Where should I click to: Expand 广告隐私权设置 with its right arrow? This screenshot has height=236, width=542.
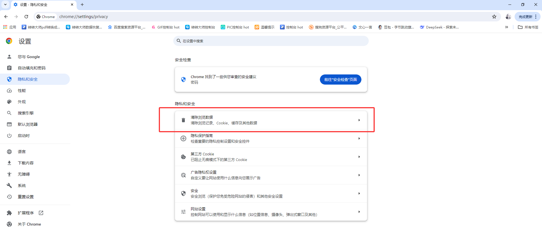(359, 175)
